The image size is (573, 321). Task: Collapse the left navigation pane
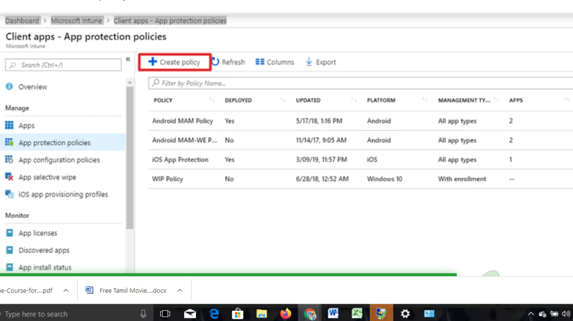point(128,59)
